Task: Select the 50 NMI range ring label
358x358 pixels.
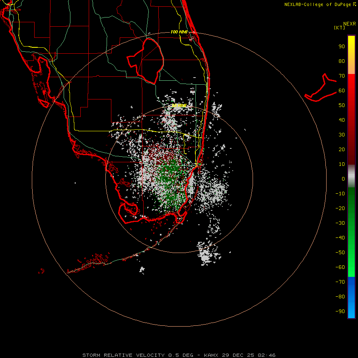Action: [179, 105]
